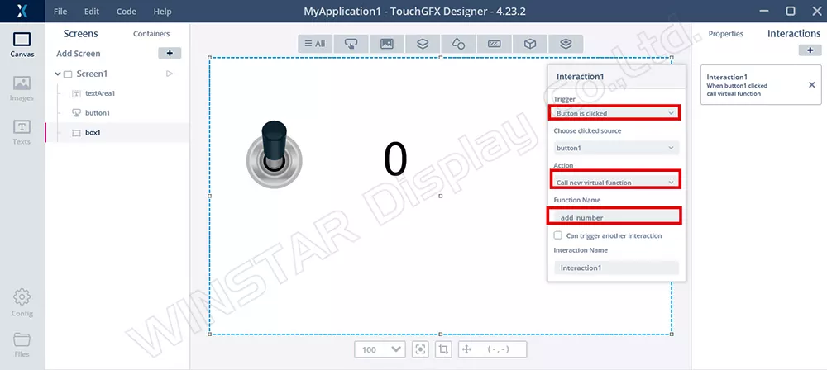Open the Shapes widget category
This screenshot has height=370, width=827.
pos(457,44)
